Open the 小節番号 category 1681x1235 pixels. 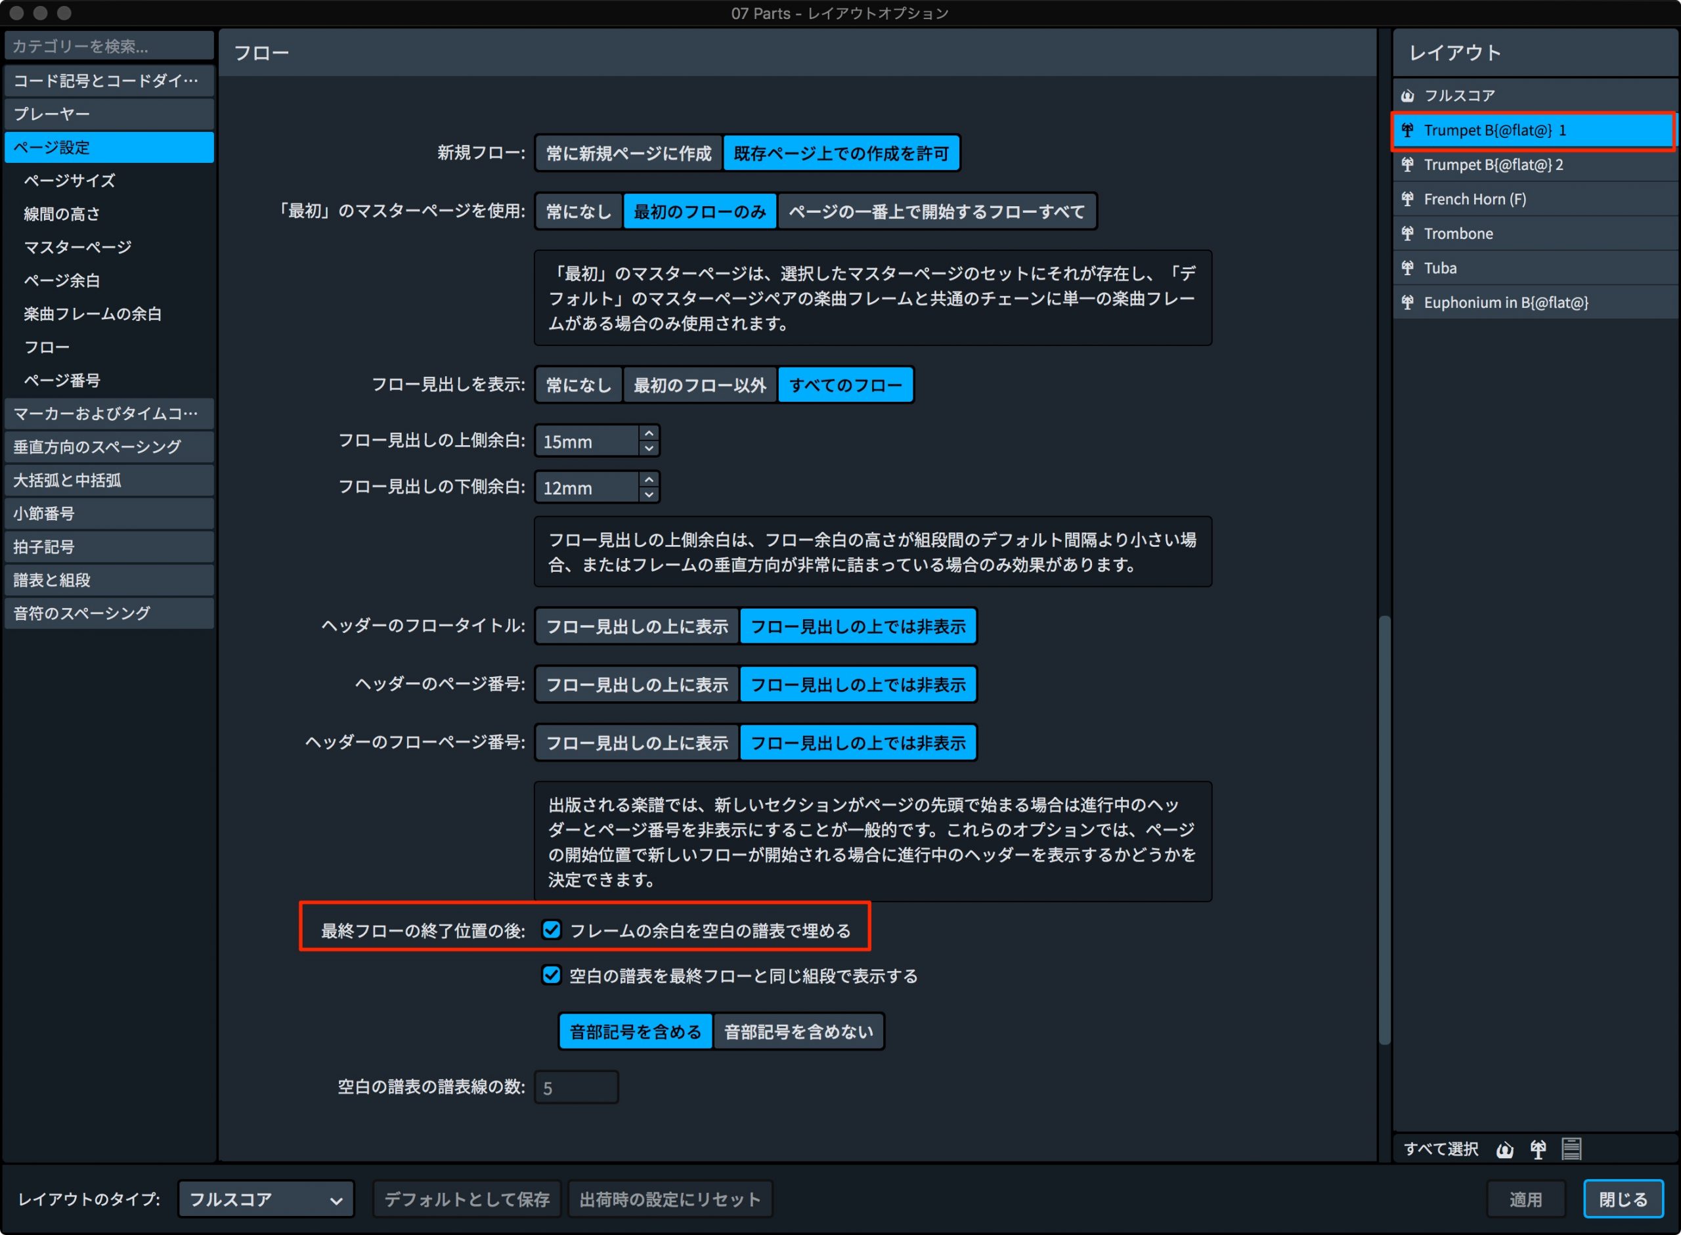109,513
